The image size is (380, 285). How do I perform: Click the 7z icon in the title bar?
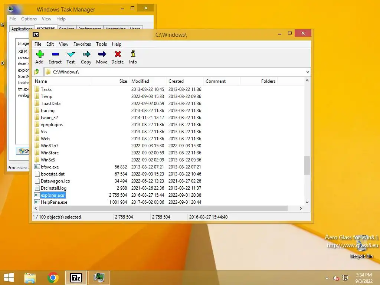(36, 35)
